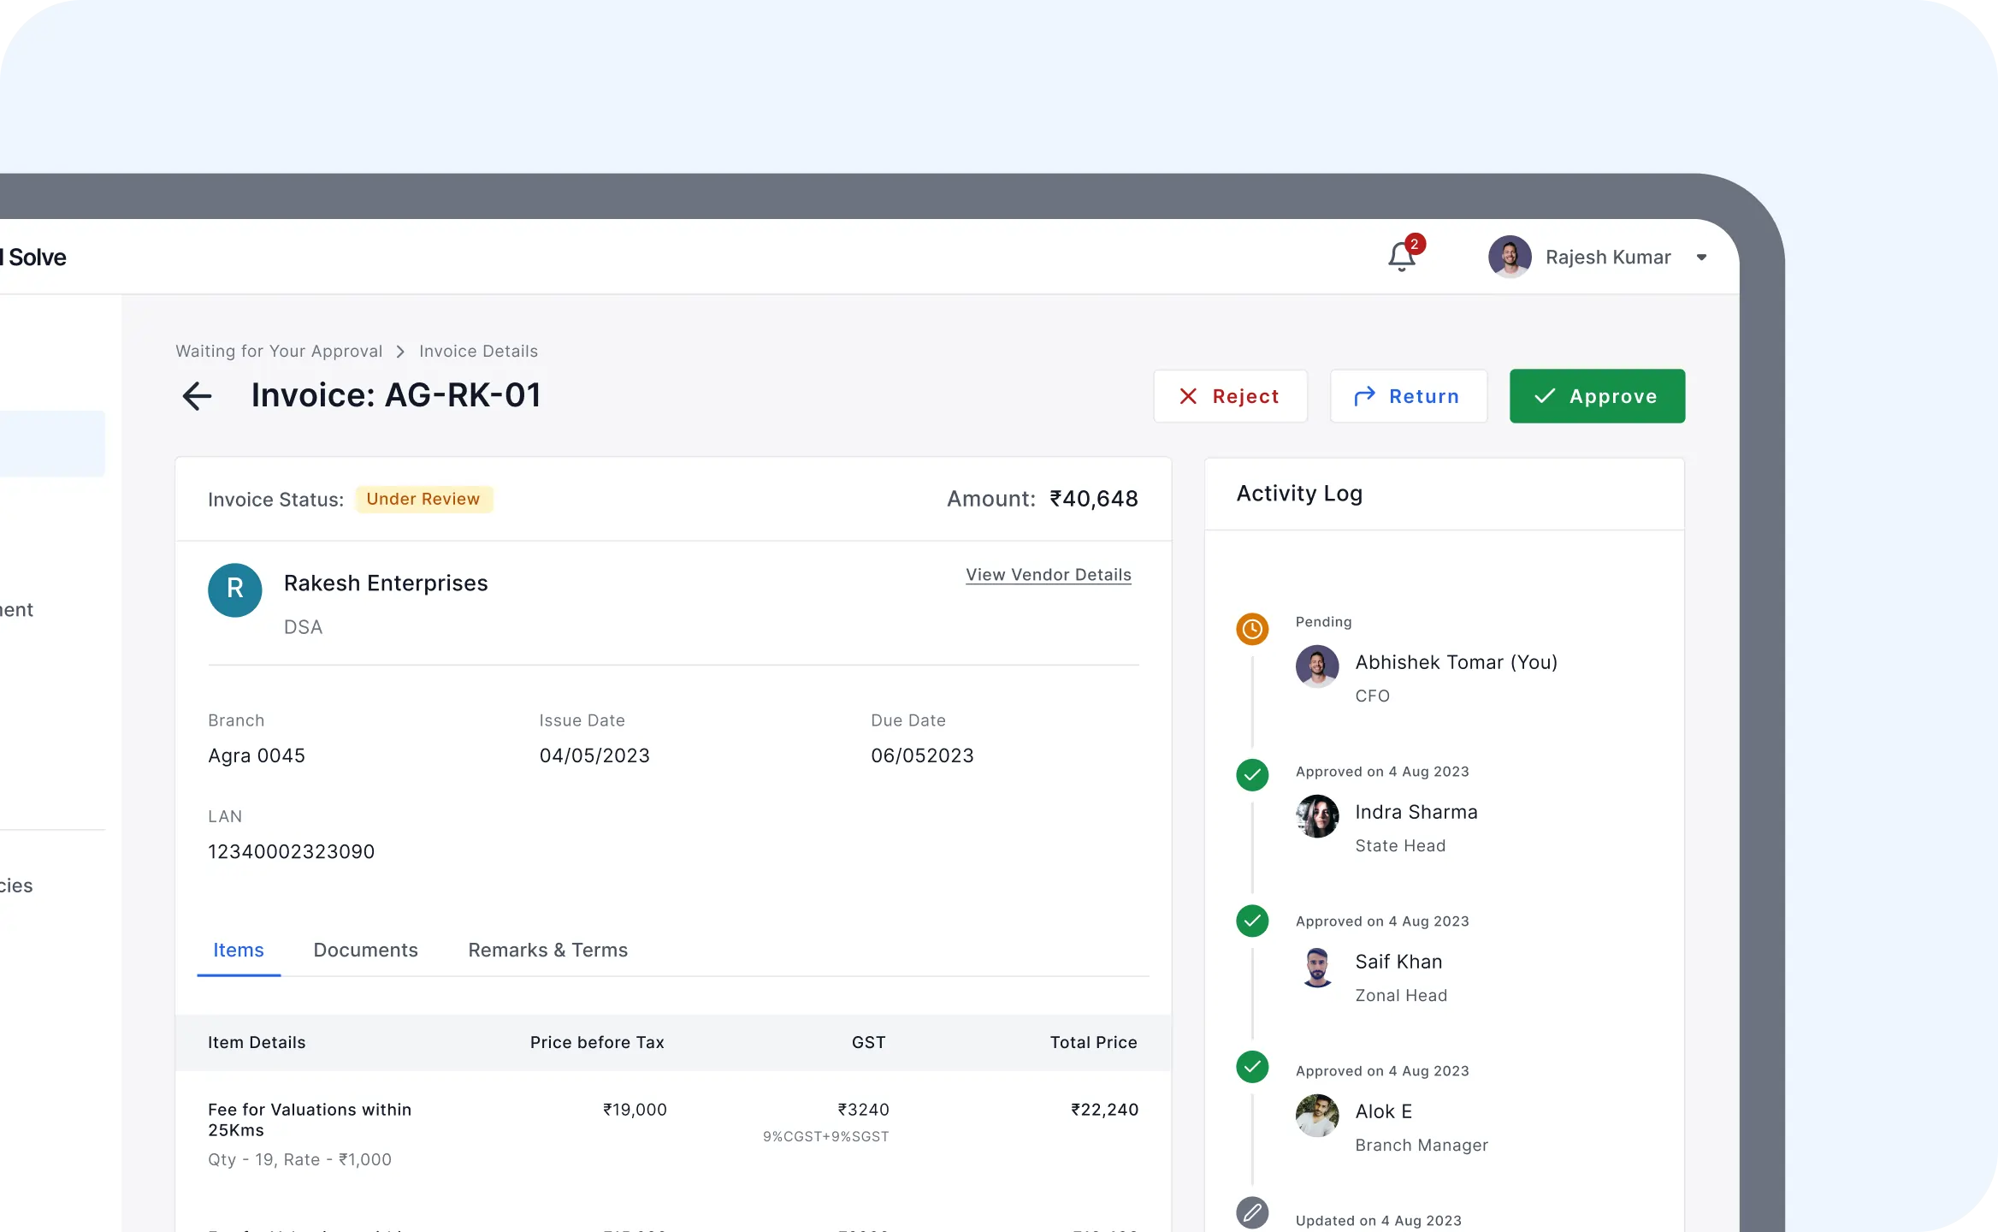Click the orange Pending clock icon

point(1252,630)
